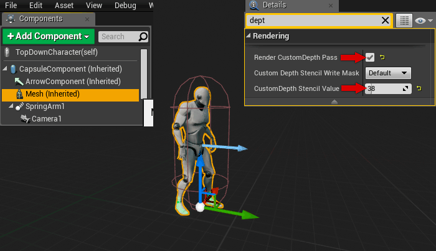Collapse the CapsuleComponent tree node
The image size is (436, 251).
pos(5,69)
